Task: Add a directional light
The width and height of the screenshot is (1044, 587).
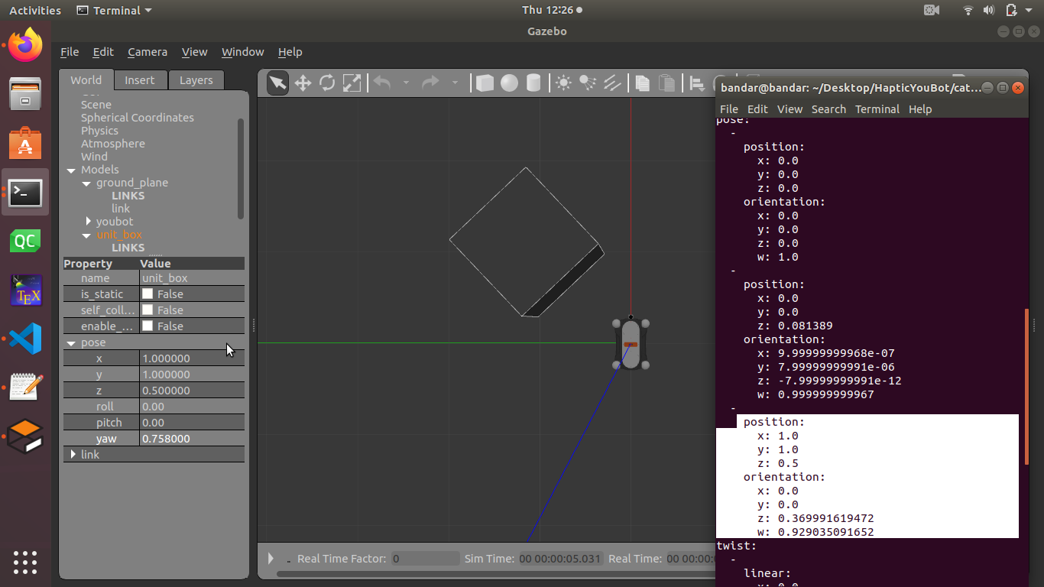Action: [x=612, y=83]
